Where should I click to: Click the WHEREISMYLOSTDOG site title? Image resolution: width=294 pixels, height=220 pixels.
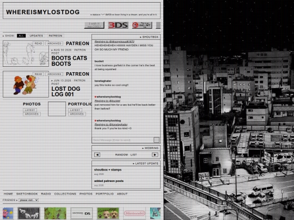point(43,12)
